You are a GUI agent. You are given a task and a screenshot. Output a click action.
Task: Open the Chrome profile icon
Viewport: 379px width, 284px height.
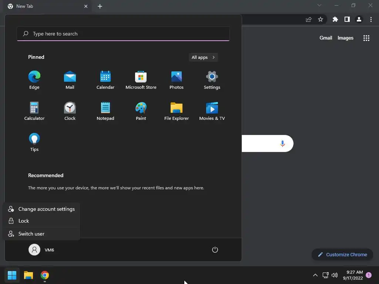359,19
